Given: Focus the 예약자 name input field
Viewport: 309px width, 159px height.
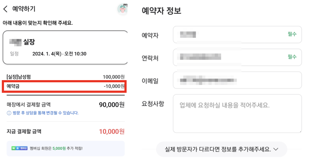Looking at the screenshot, I should (x=228, y=34).
